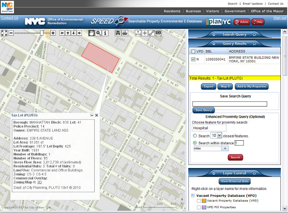Select the identify info tool
This screenshot has height=213, width=288.
click(x=105, y=33)
